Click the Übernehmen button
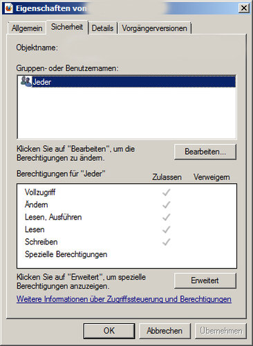This screenshot has height=346, width=253. [x=221, y=331]
